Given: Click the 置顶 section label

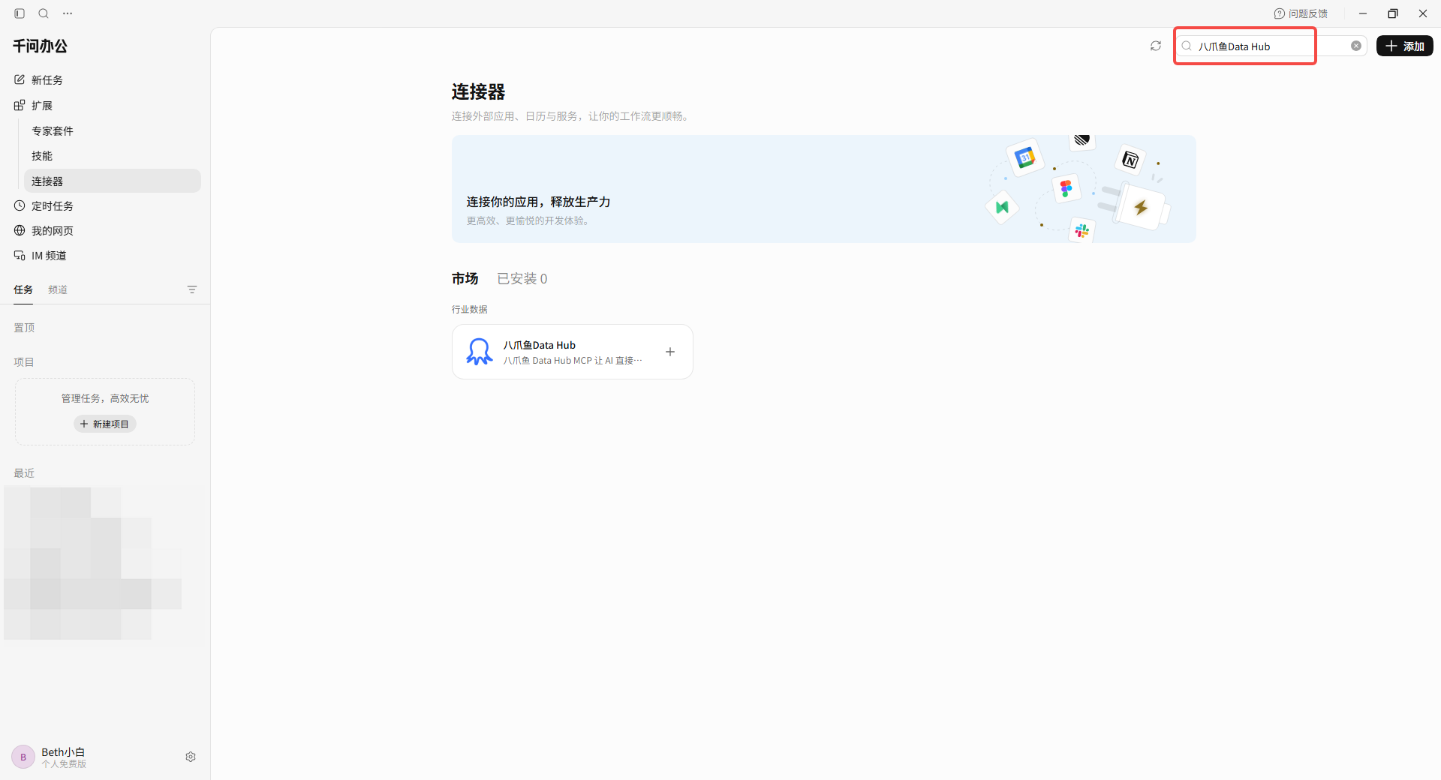Looking at the screenshot, I should click(x=24, y=328).
